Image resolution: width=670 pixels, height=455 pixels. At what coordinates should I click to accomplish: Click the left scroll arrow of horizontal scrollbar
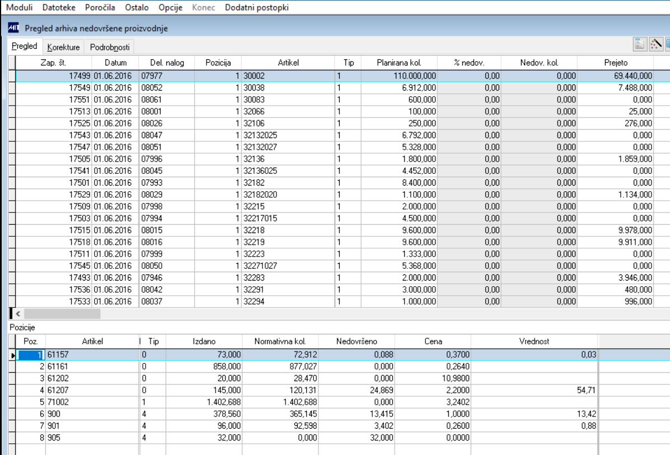click(x=18, y=314)
